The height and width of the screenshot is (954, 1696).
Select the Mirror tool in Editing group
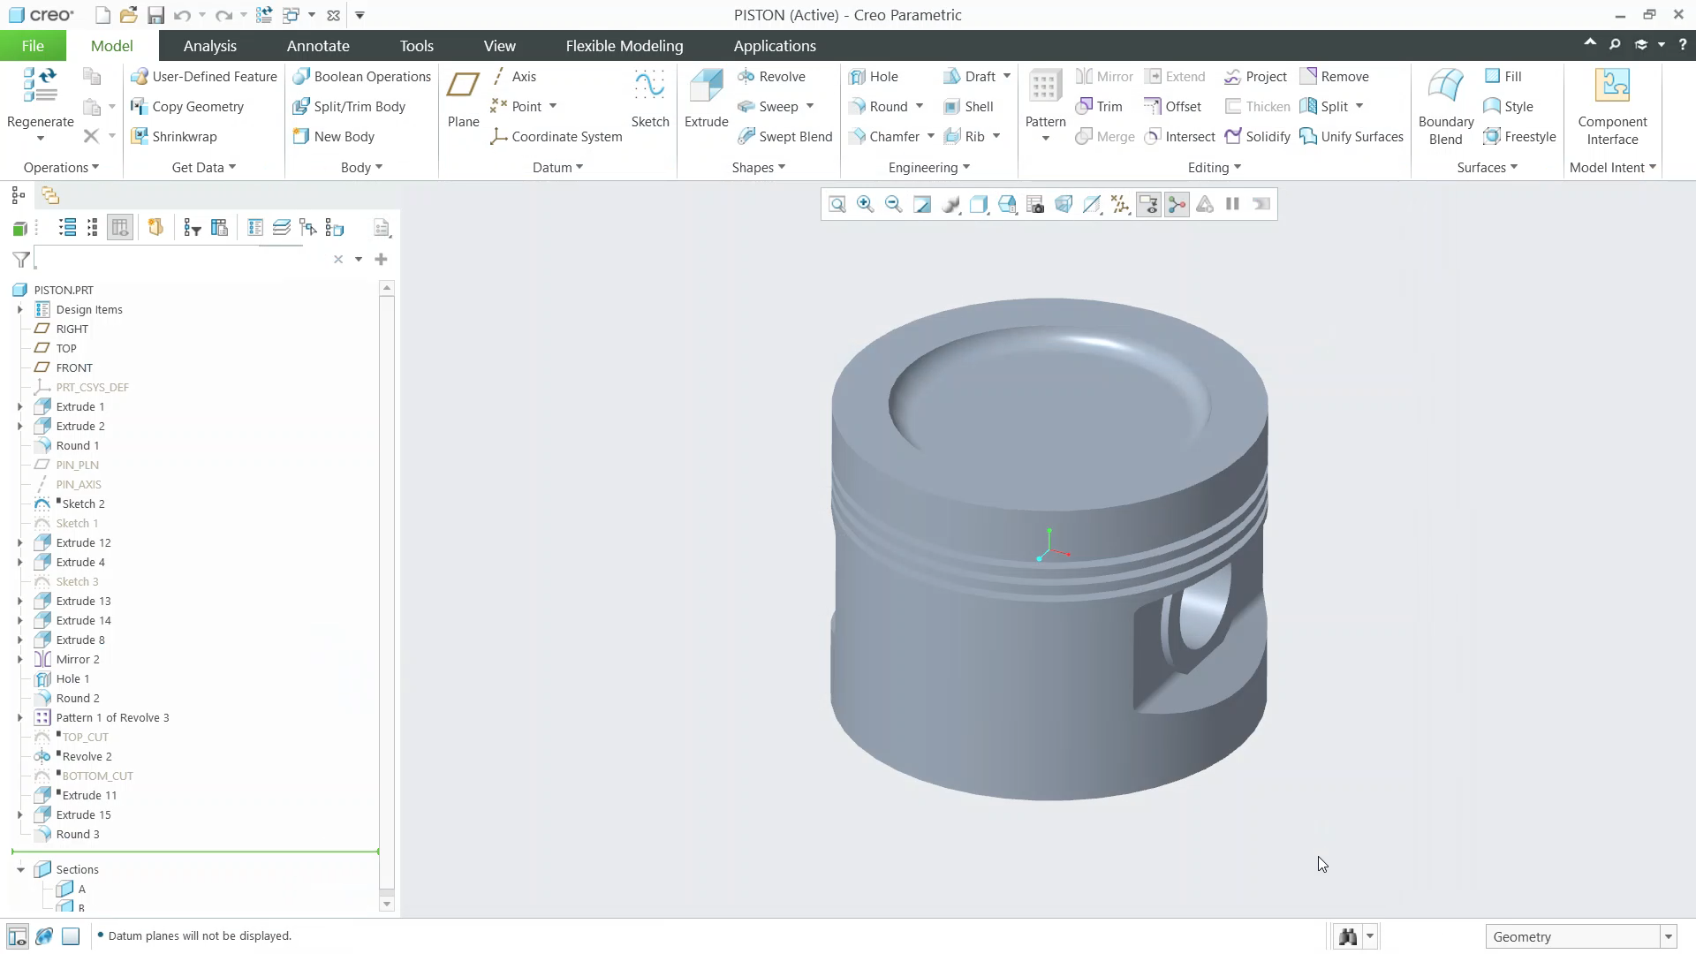click(x=1104, y=77)
